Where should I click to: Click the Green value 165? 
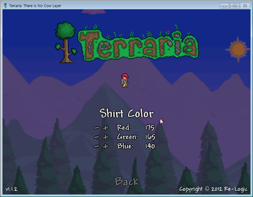(x=150, y=137)
